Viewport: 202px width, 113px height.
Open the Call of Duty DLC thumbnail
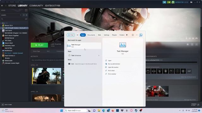pyautogui.click(x=157, y=91)
